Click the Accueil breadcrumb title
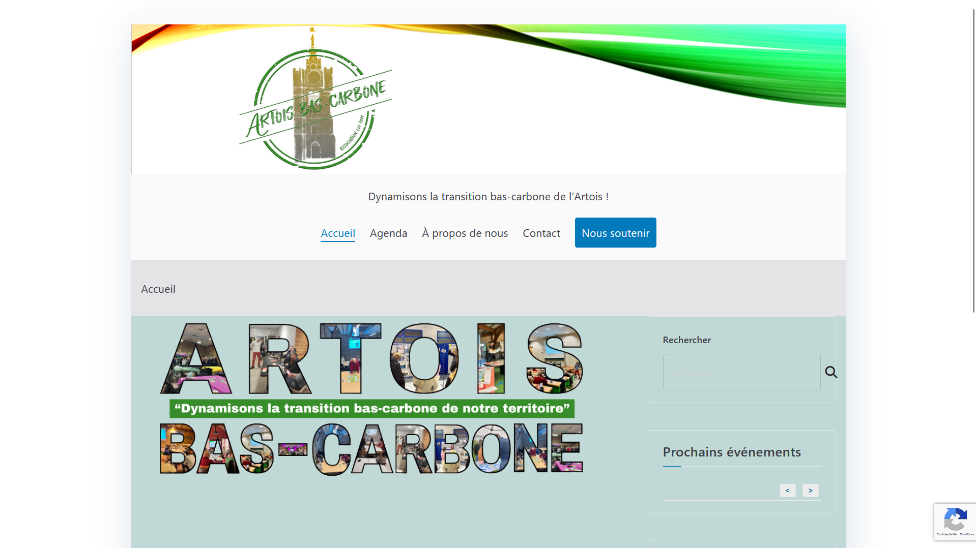The height and width of the screenshot is (548, 976). [x=158, y=289]
